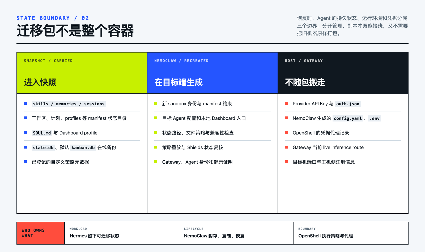This screenshot has height=252, width=425.
Task: Click the config.yaml code tag
Action: click(348, 118)
